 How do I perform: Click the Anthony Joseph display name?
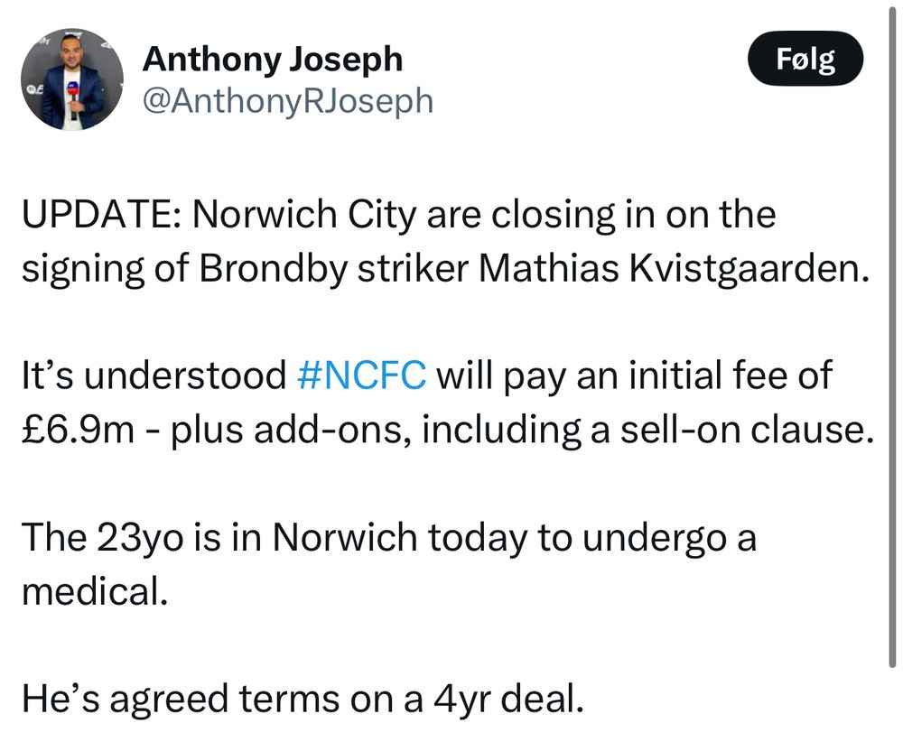[x=272, y=60]
